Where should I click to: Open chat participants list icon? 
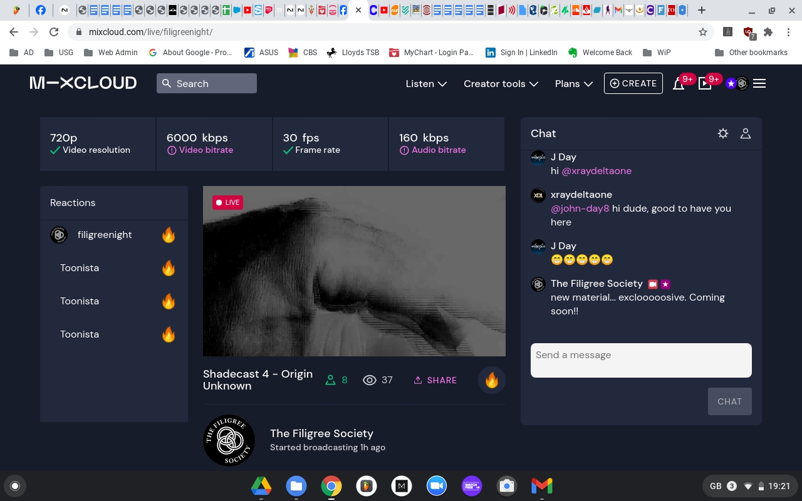(746, 133)
